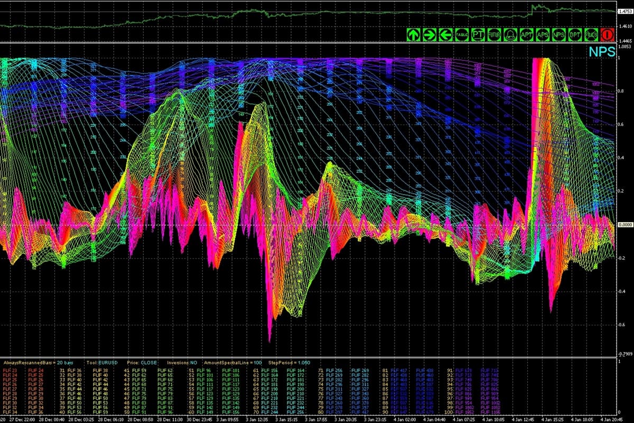Image resolution: width=634 pixels, height=423 pixels.
Task: Select the DPT mode button
Action: point(575,35)
